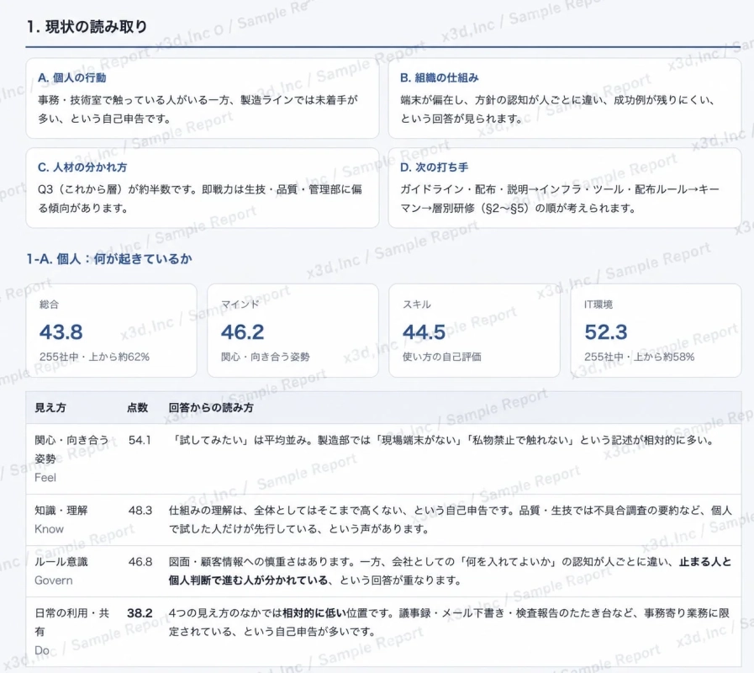
Task: Click the 46.2 mind score
Action: coord(242,331)
